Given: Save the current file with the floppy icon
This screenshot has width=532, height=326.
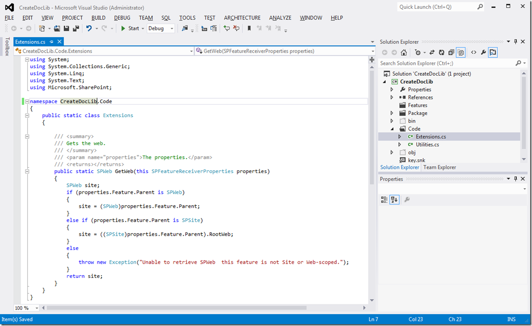Looking at the screenshot, I should click(x=66, y=28).
